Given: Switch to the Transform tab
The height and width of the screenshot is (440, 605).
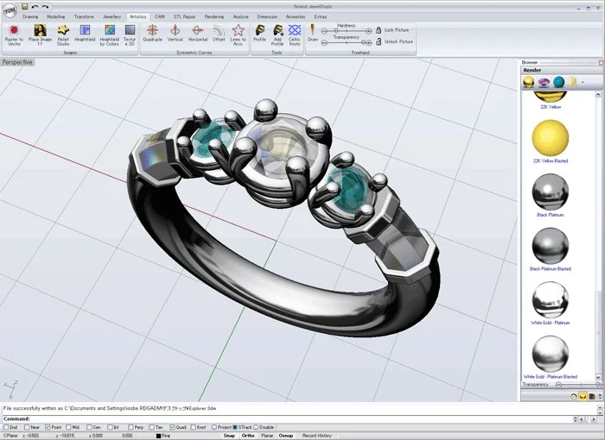Looking at the screenshot, I should (84, 16).
